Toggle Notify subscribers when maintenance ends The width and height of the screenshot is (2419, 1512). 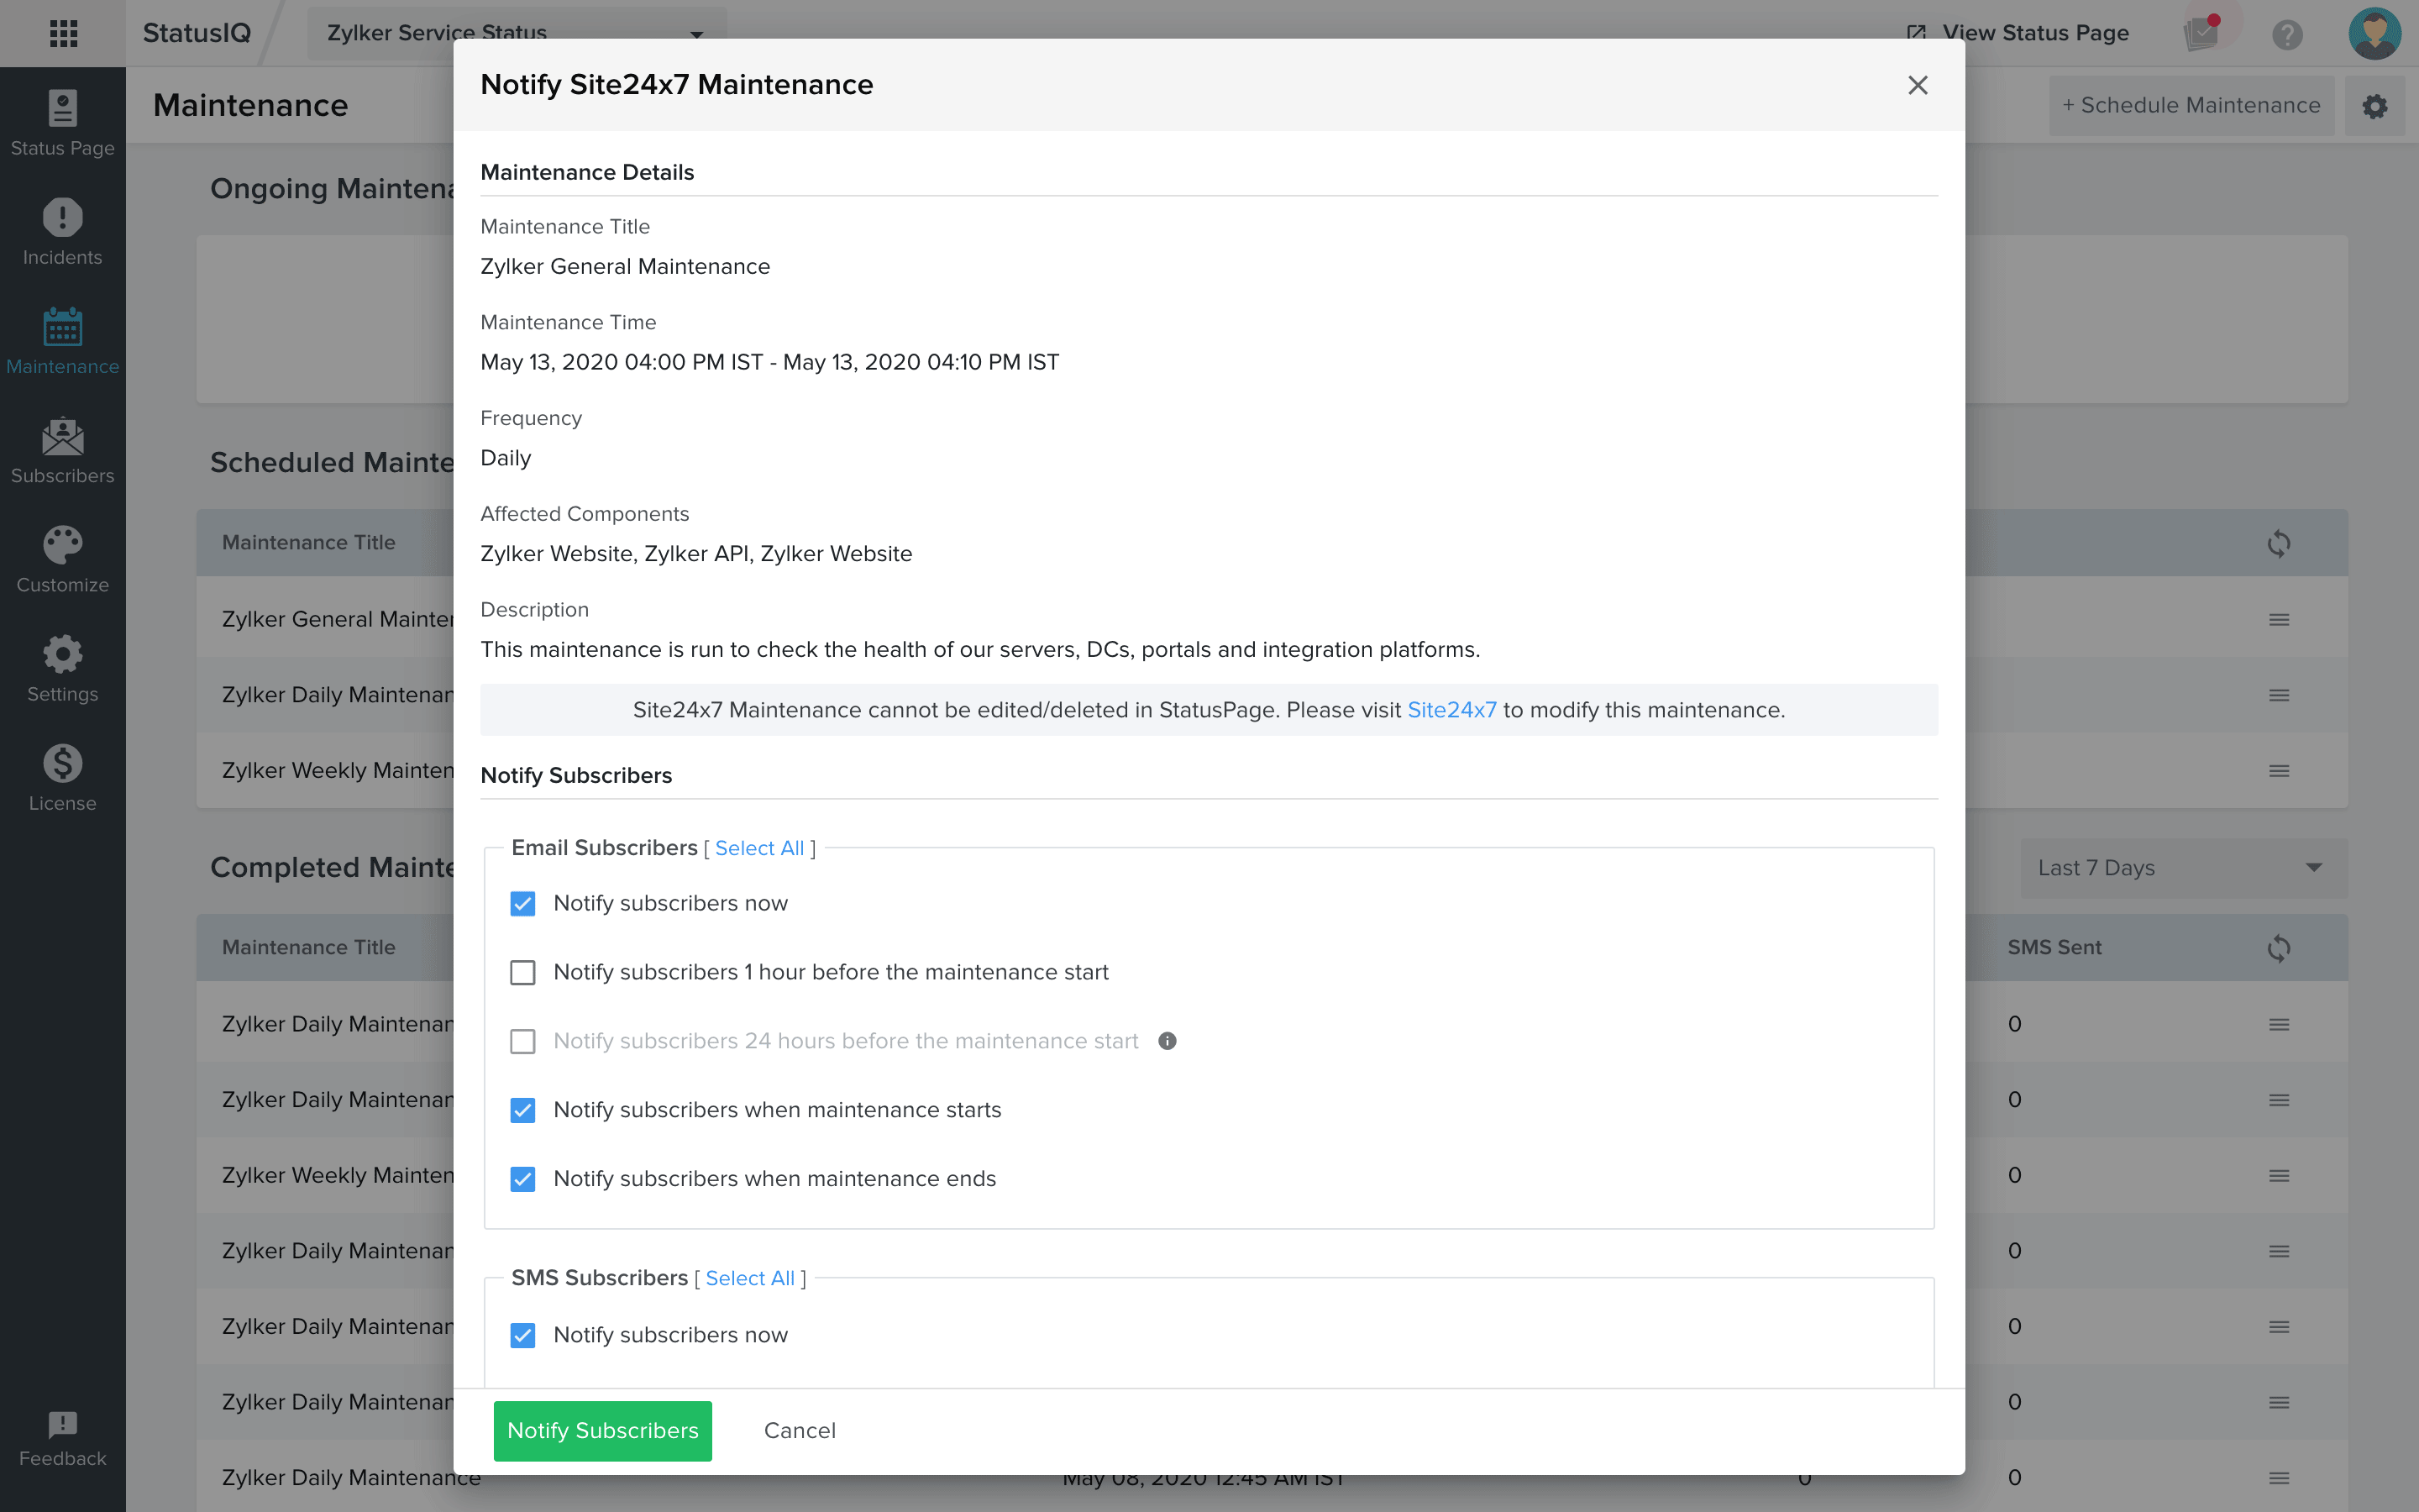coord(522,1179)
